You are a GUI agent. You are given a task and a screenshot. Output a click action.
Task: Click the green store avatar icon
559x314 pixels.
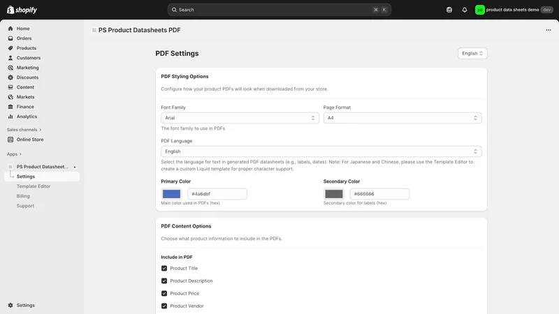(x=479, y=10)
